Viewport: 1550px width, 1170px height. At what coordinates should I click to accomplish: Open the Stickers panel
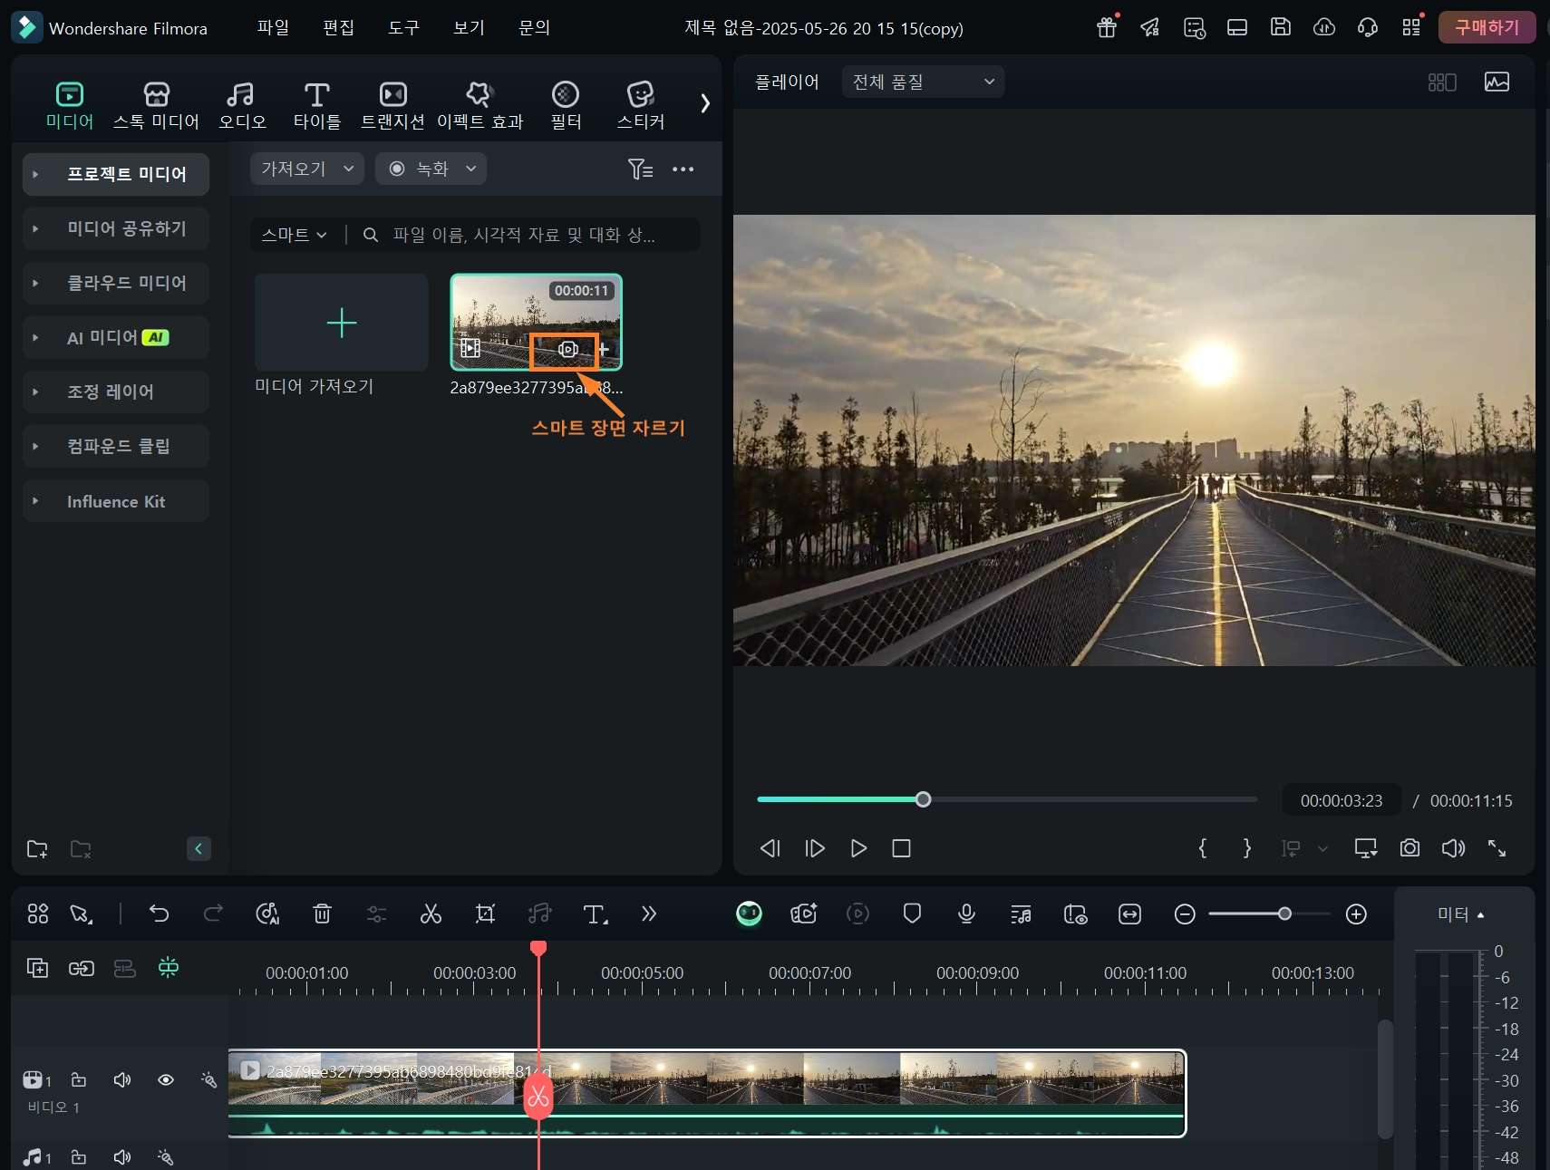640,104
